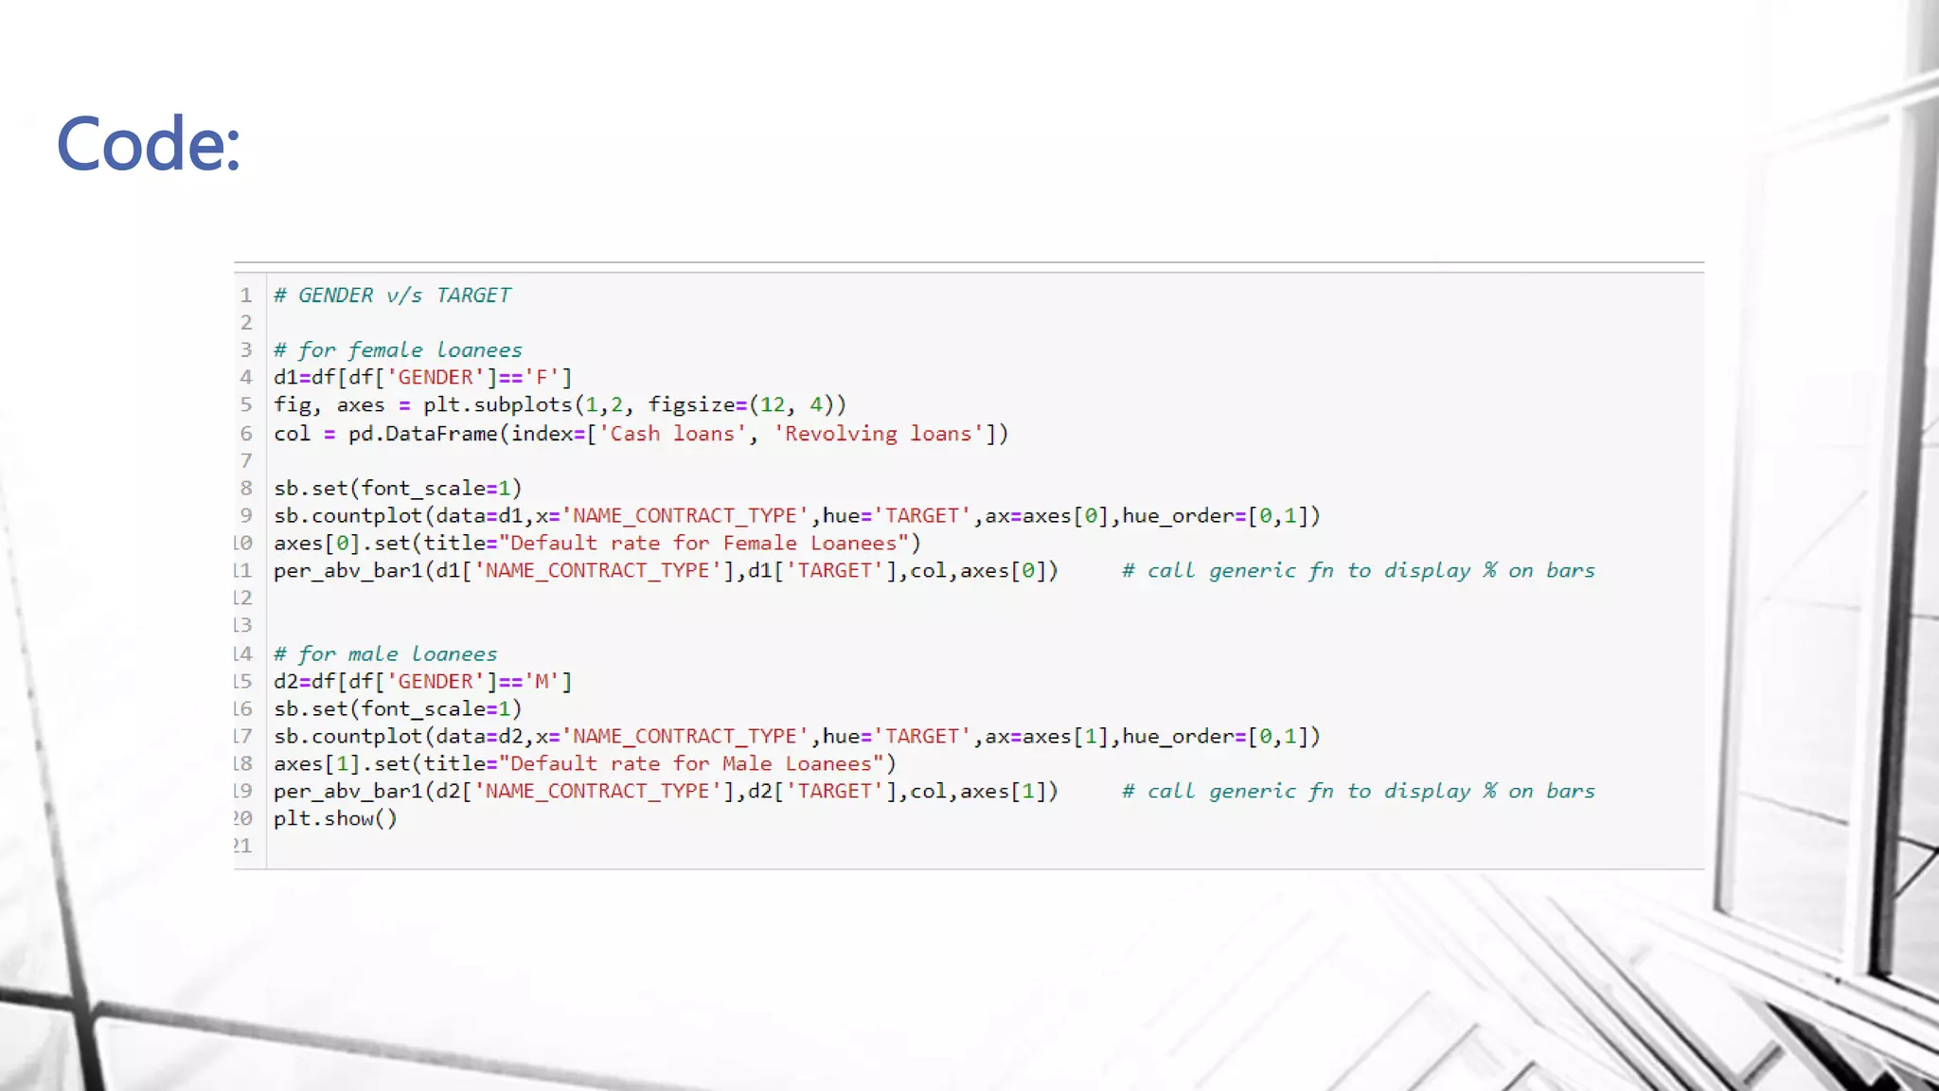Click the '# for female loanees' comment line
The width and height of the screenshot is (1939, 1091).
click(398, 350)
